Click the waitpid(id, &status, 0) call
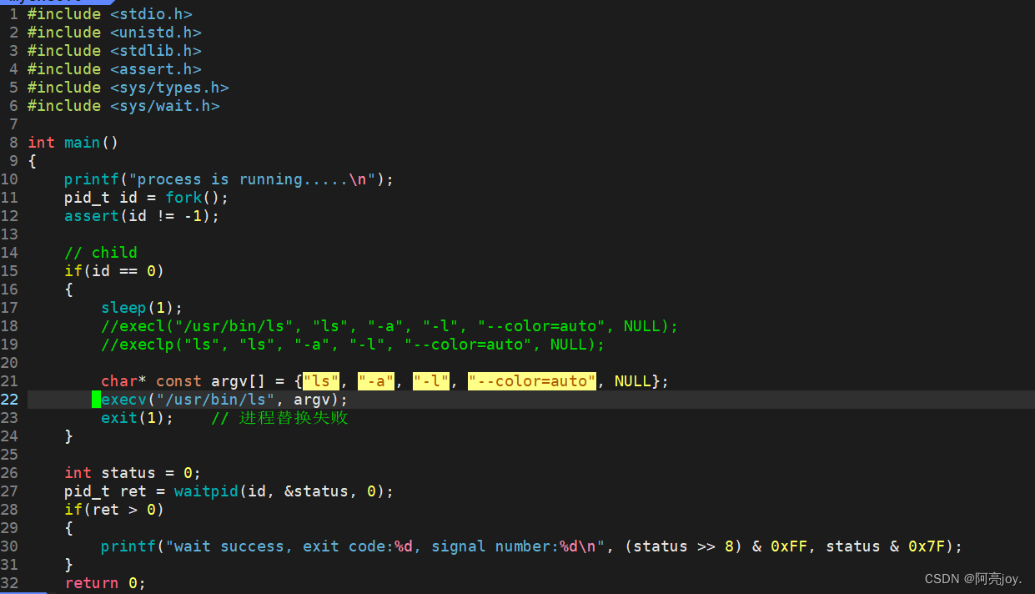Viewport: 1035px width, 594px height. pos(279,491)
